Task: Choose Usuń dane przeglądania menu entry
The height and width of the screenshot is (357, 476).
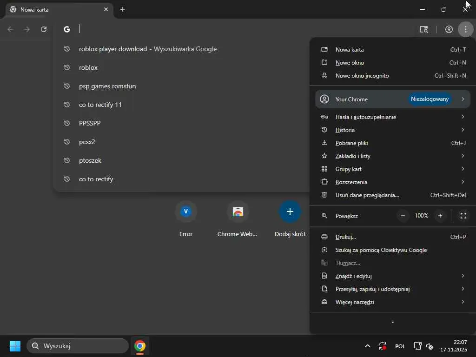Action: pyautogui.click(x=367, y=195)
